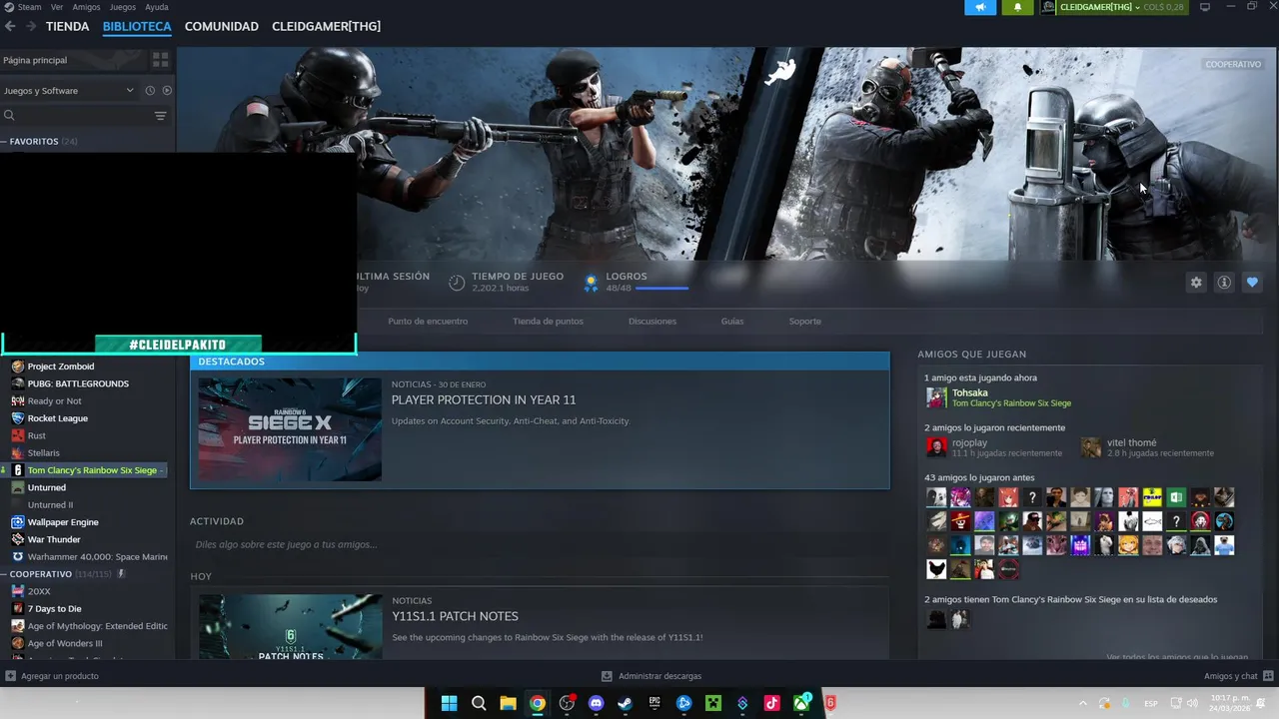Click the activity comment field
1279x719 pixels.
tap(540, 544)
